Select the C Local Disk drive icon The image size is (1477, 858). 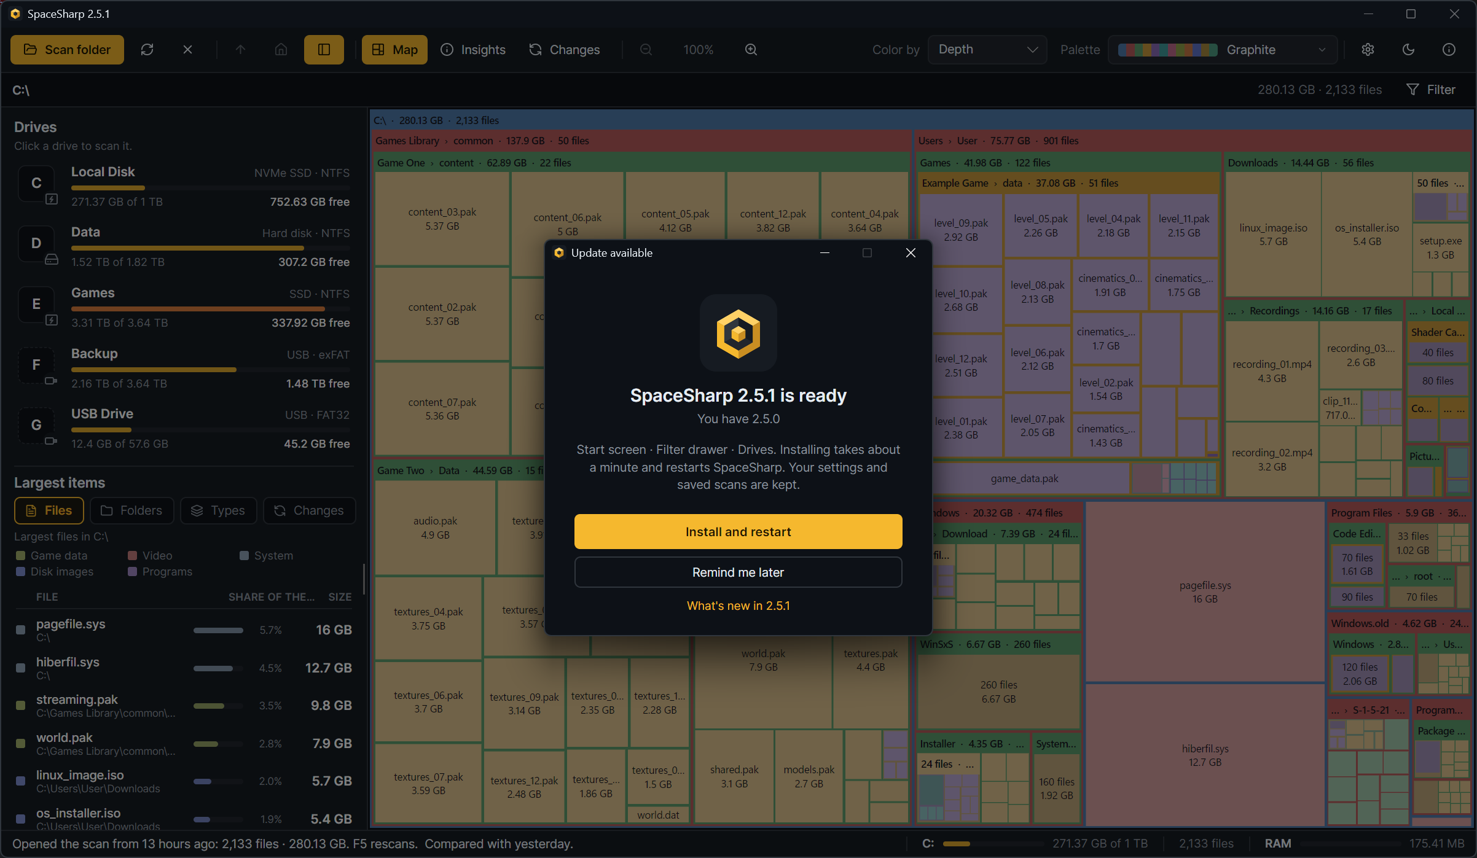(36, 183)
